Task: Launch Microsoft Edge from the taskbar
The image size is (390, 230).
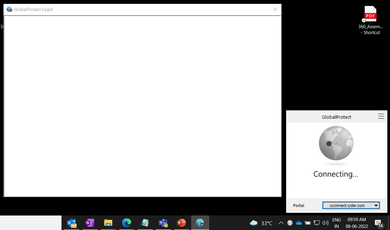Action: click(x=126, y=223)
